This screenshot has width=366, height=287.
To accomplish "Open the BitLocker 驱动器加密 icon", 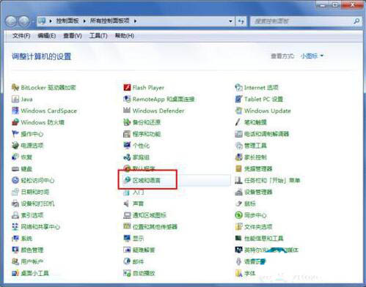I will pos(15,87).
